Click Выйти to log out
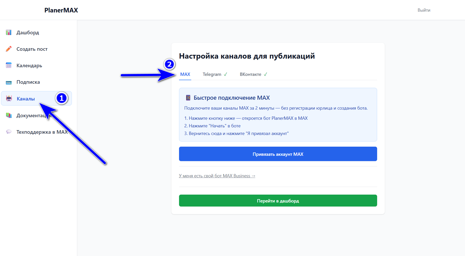The width and height of the screenshot is (465, 256). click(424, 10)
